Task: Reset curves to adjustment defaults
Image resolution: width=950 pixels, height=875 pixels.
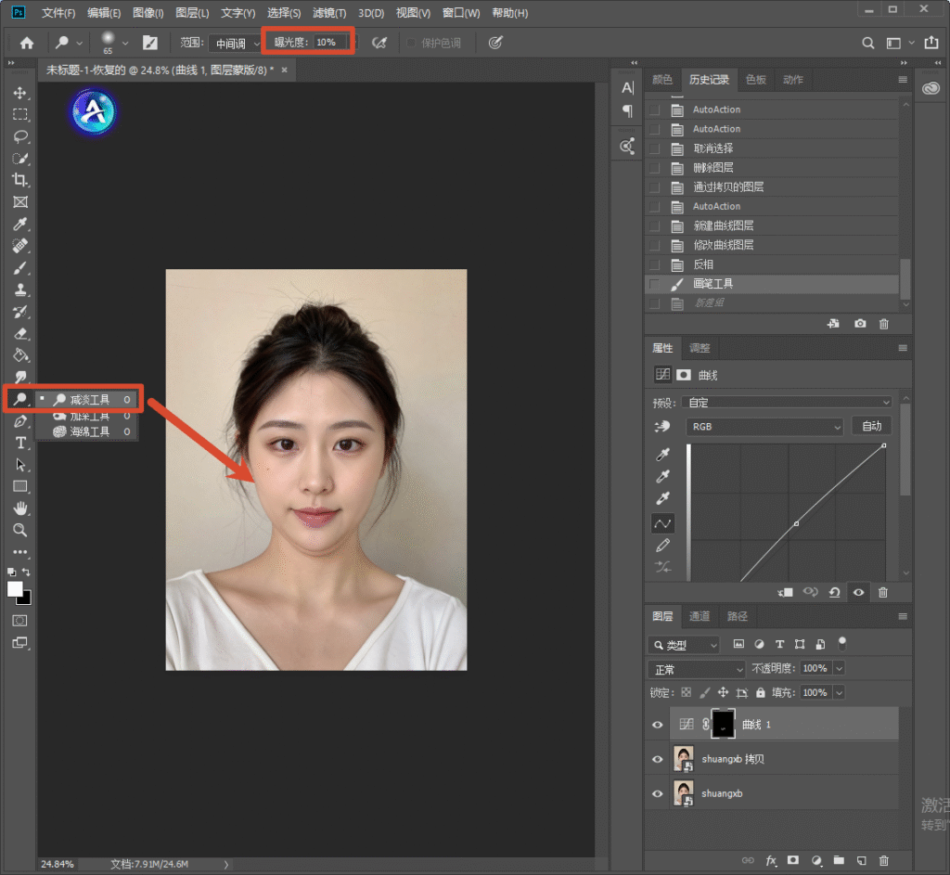Action: tap(834, 592)
